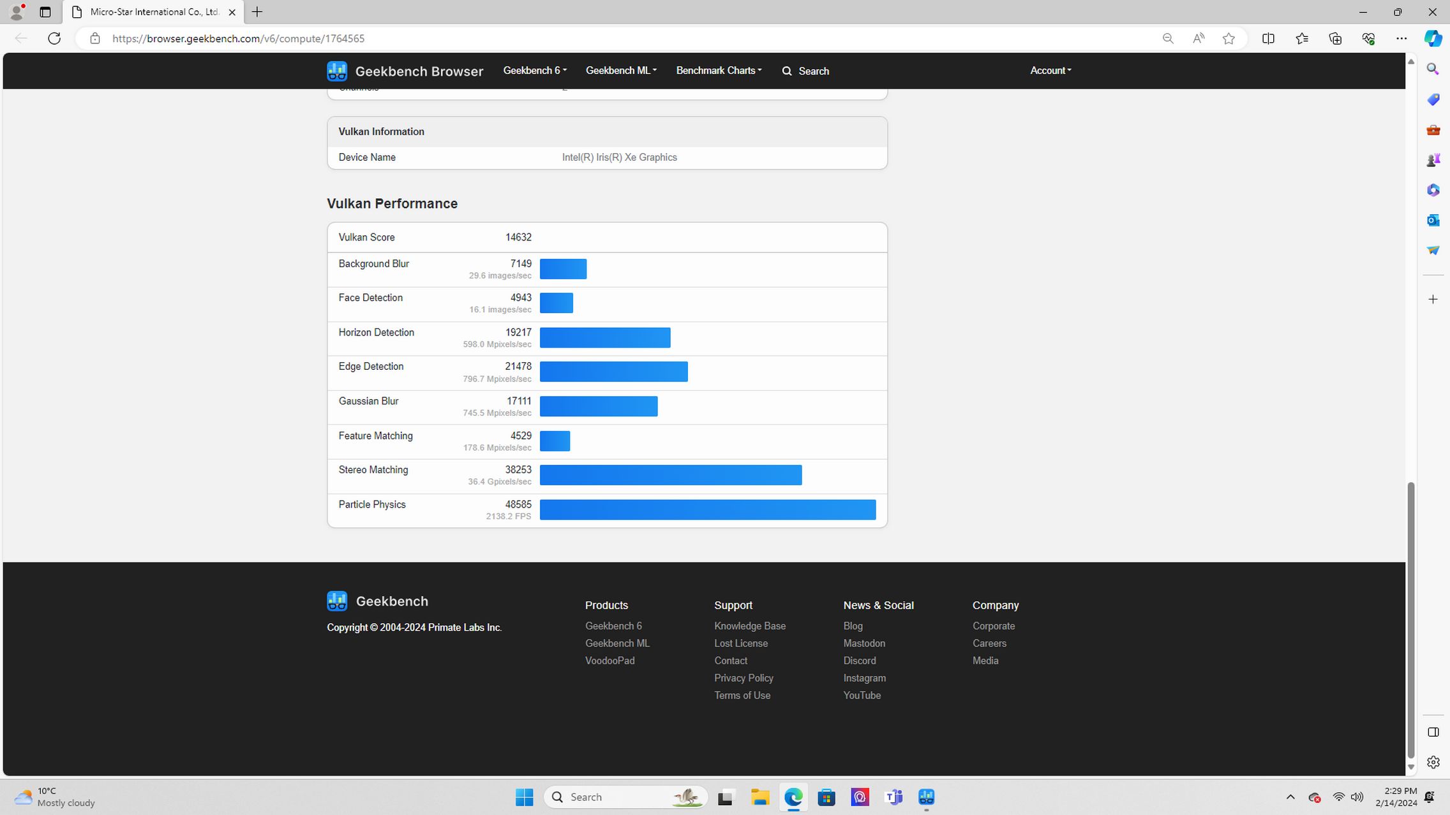Open the Favorites list icon
The image size is (1450, 815).
1302,38
